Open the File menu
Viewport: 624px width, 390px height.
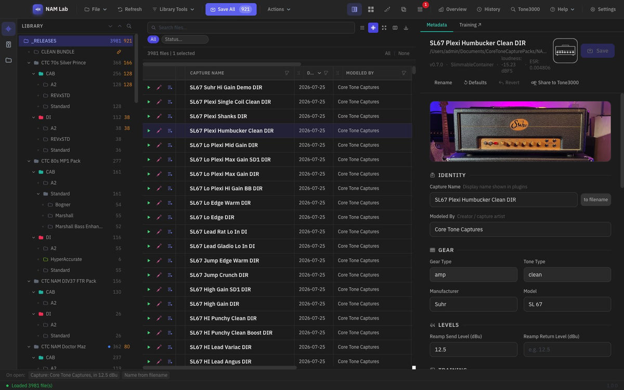(95, 9)
